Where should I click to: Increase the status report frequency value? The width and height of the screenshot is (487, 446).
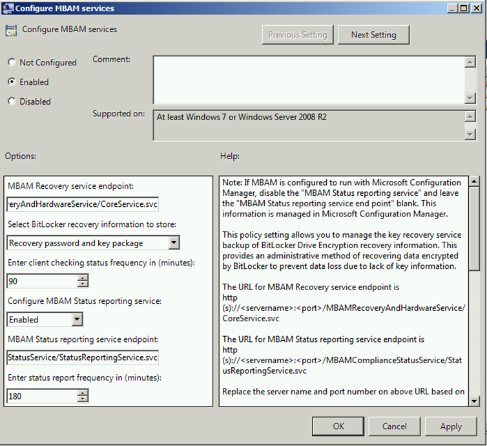pos(83,393)
